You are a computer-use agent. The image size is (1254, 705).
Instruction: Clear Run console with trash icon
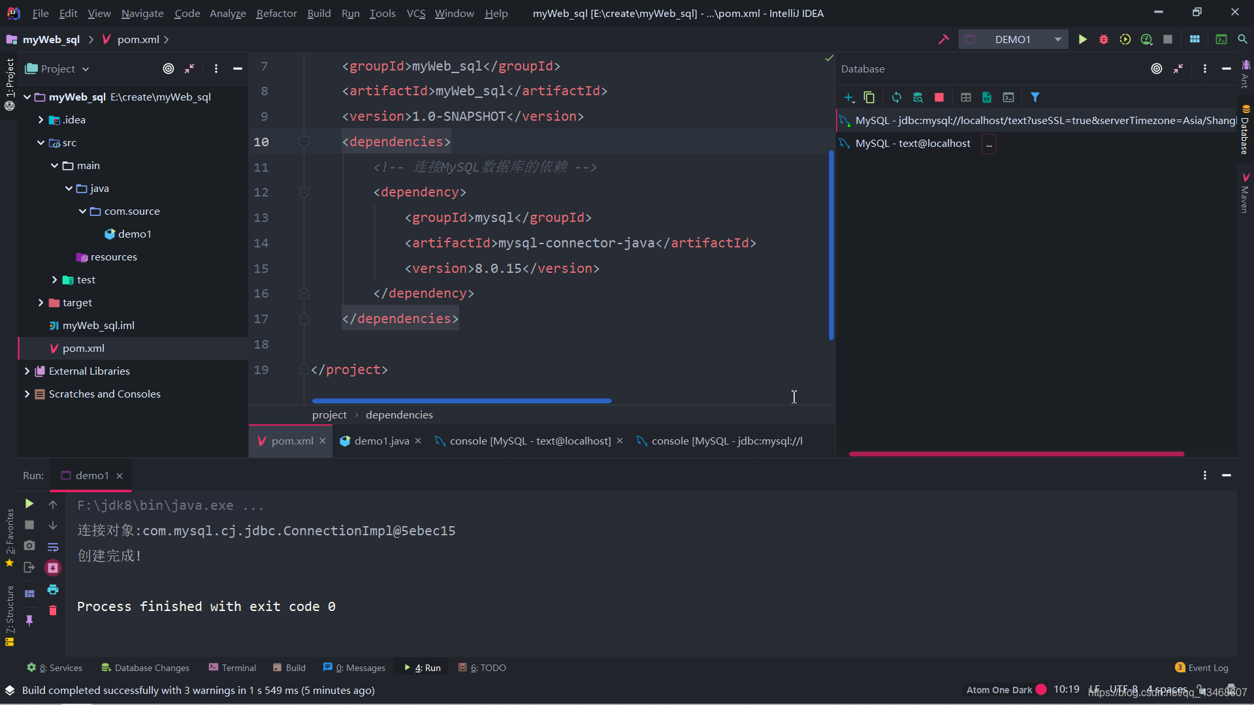(x=53, y=610)
